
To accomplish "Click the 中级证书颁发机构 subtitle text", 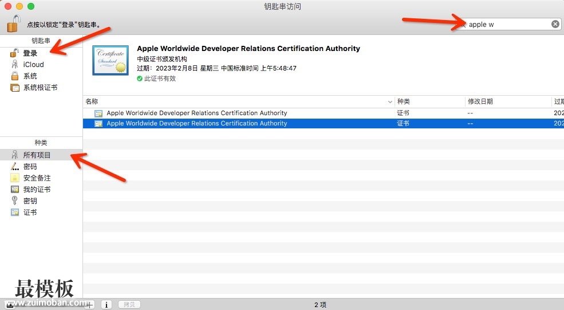I will coord(162,59).
